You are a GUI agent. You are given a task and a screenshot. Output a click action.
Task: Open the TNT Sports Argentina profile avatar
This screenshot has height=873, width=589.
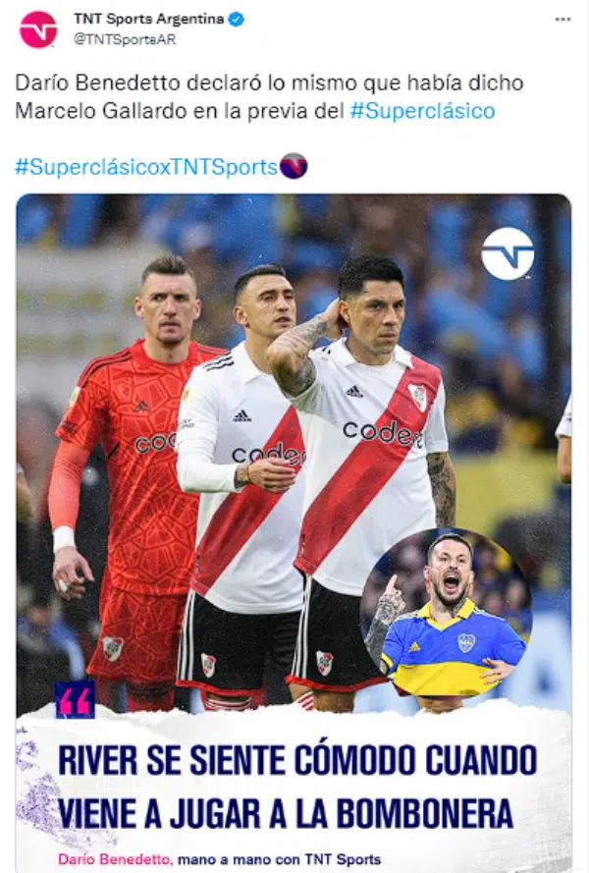tap(38, 28)
